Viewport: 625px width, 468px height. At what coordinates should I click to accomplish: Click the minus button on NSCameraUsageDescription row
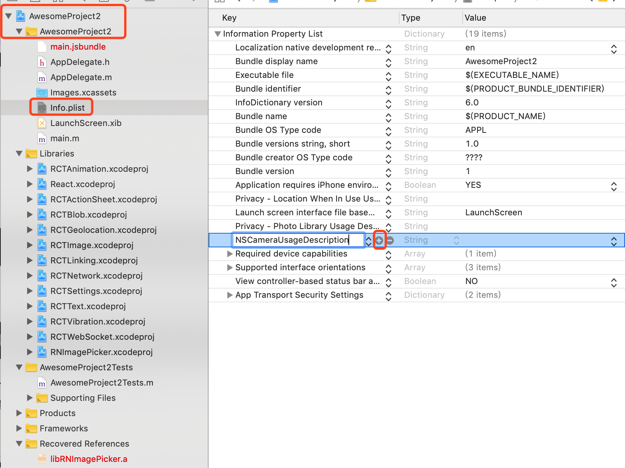[x=390, y=240]
